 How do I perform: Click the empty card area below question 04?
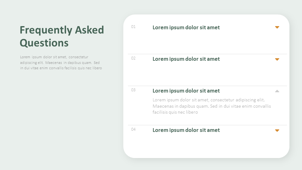(x=206, y=146)
